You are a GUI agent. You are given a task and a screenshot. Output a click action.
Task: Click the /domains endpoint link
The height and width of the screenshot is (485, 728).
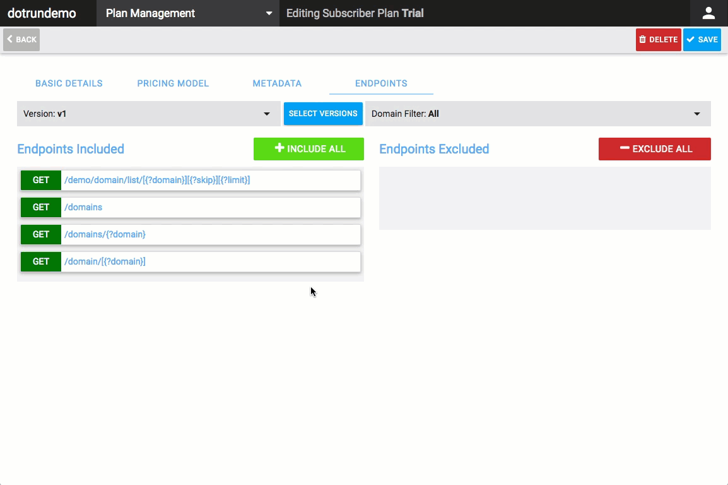coord(82,207)
